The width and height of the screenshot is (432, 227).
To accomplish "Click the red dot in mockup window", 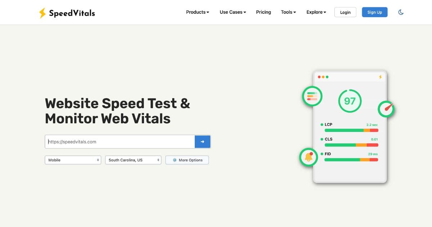I will pyautogui.click(x=319, y=77).
